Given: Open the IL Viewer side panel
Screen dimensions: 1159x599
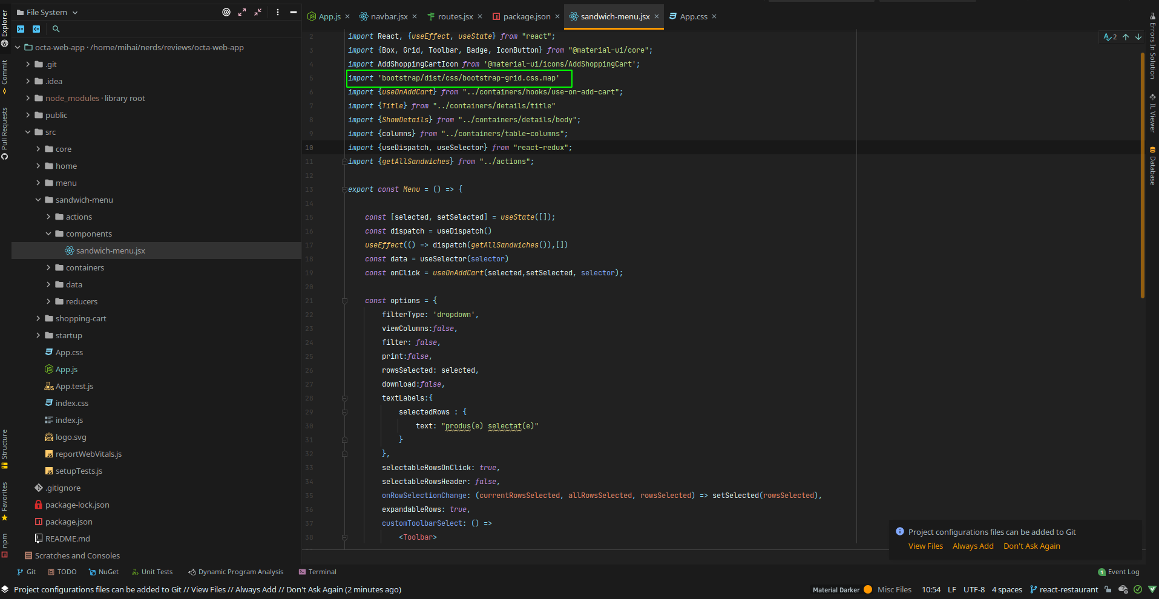Looking at the screenshot, I should point(1153,113).
